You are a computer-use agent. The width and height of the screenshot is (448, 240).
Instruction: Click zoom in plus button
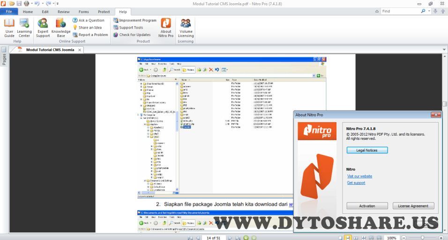(x=441, y=238)
